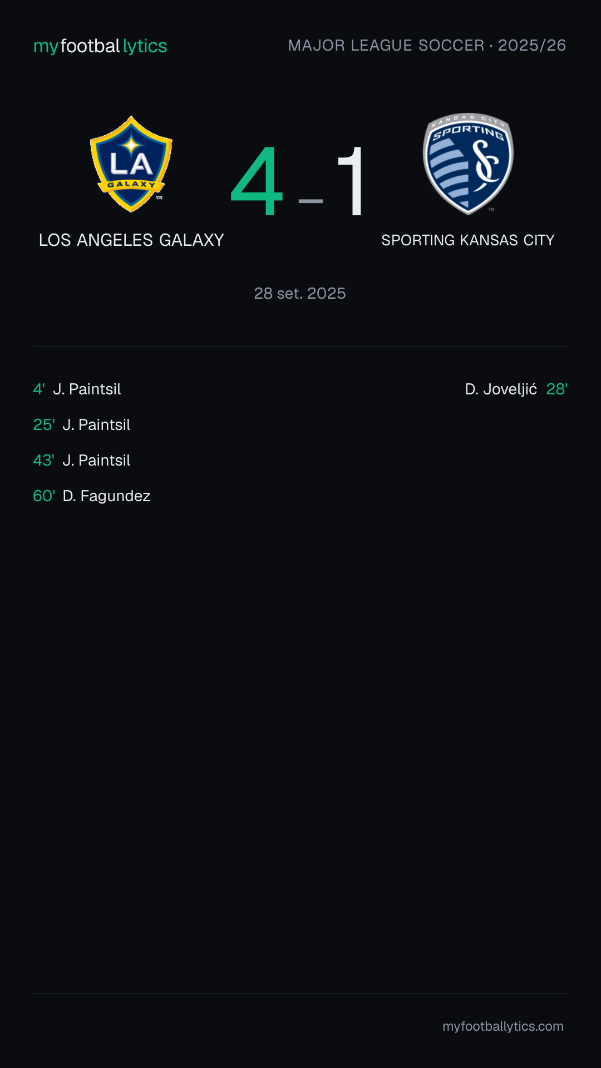Select the Los Angeles Galaxy team name
The width and height of the screenshot is (601, 1068).
click(x=131, y=240)
